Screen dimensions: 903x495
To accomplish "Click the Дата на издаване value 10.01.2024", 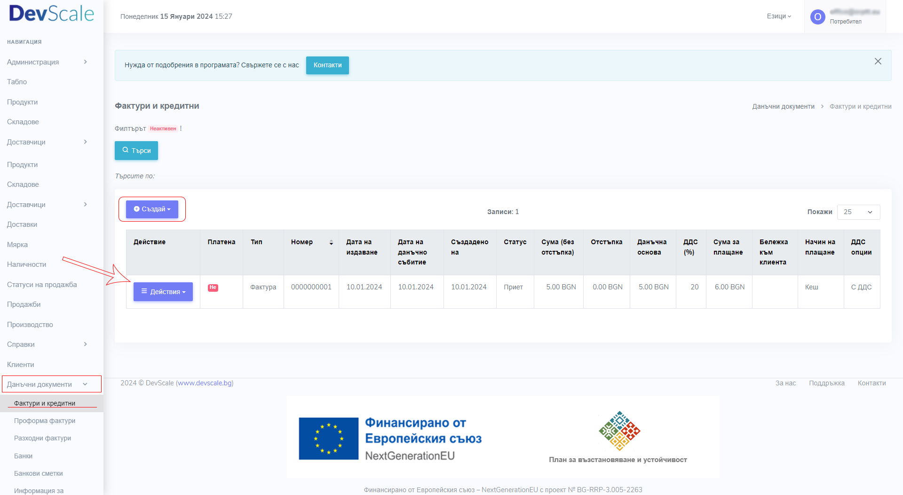I will [364, 287].
